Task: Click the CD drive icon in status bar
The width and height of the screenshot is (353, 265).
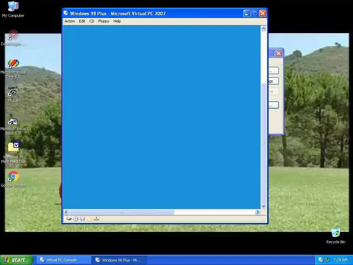Action: tap(76, 219)
